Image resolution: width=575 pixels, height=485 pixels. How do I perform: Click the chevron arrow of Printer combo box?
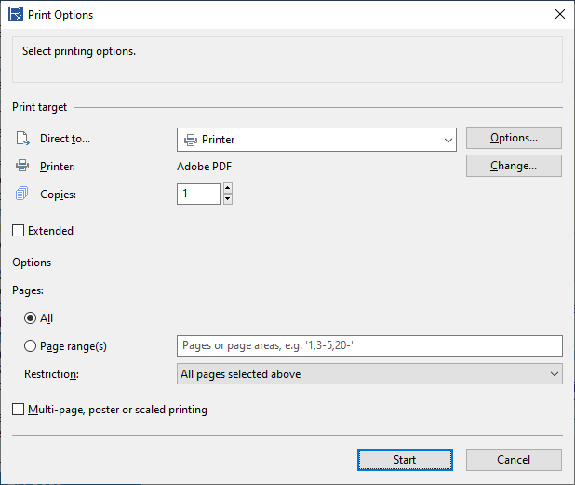(448, 141)
